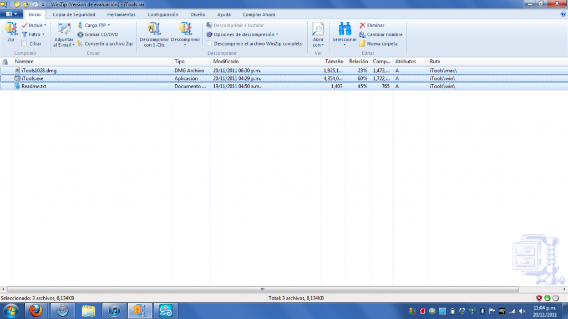Sort by the Ruta column header

(x=497, y=62)
